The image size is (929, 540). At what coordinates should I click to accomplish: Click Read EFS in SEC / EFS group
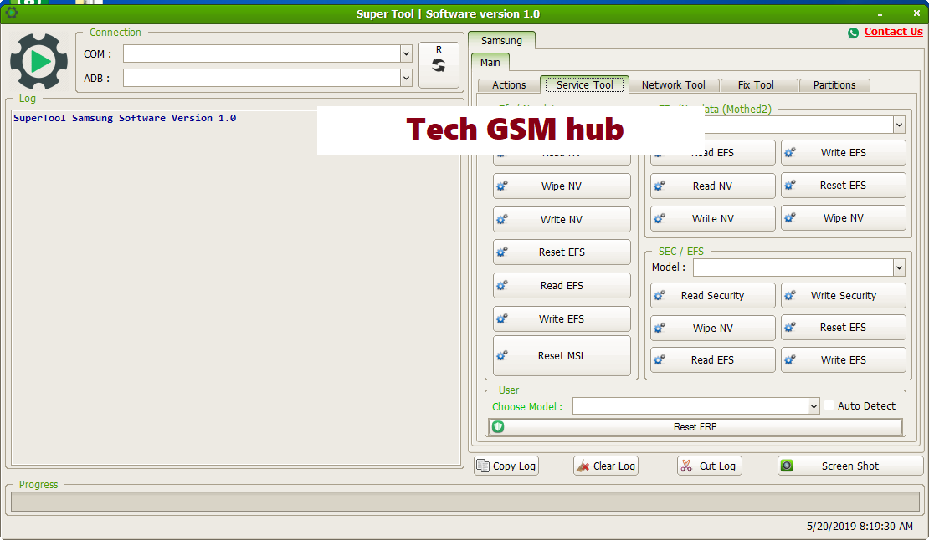click(713, 359)
